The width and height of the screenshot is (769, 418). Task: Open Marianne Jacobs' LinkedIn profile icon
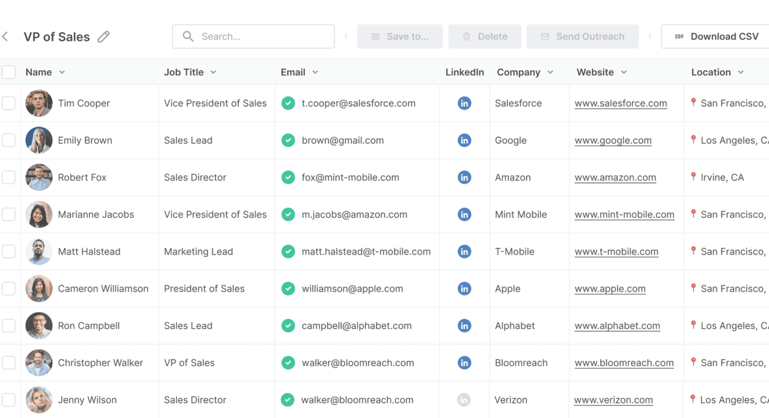(464, 214)
